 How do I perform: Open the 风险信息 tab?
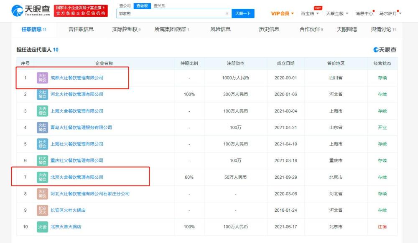(220, 30)
